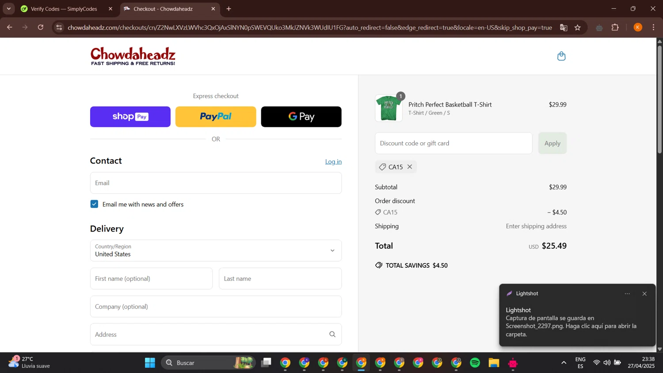Open the pink robot app on taskbar
The height and width of the screenshot is (373, 663).
tap(513, 363)
